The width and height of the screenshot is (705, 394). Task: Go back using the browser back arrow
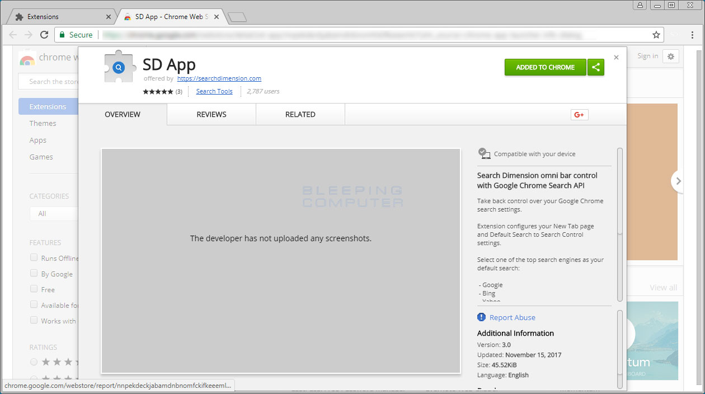(x=13, y=35)
